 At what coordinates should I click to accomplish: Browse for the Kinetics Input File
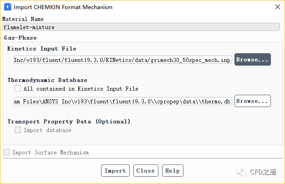[x=253, y=60]
